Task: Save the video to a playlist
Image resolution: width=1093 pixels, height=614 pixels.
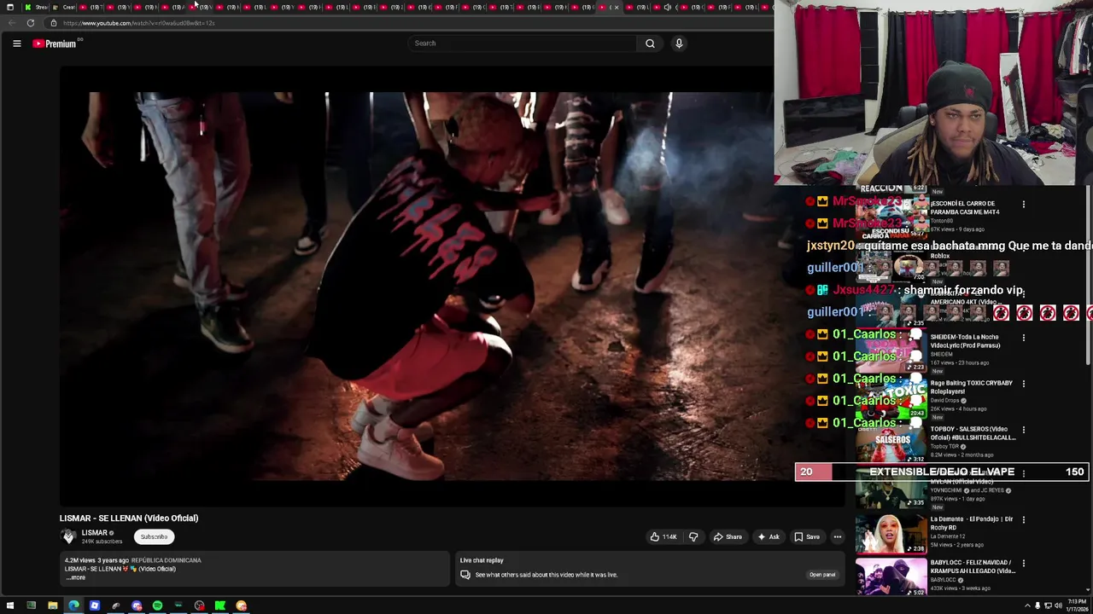Action: click(x=807, y=536)
